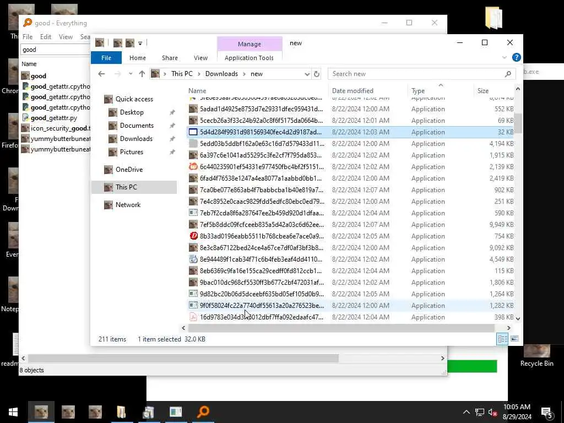
Task: Select file icon of 6c440235901ef54331e977450...
Action: [193, 166]
